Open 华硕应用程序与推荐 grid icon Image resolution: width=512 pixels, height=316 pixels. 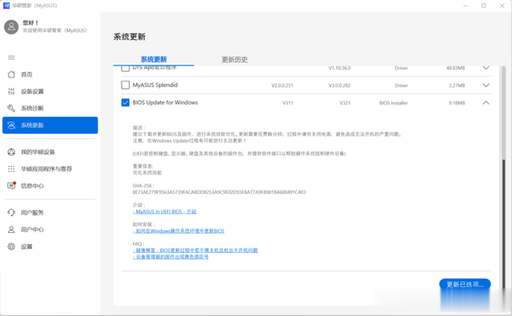point(11,168)
